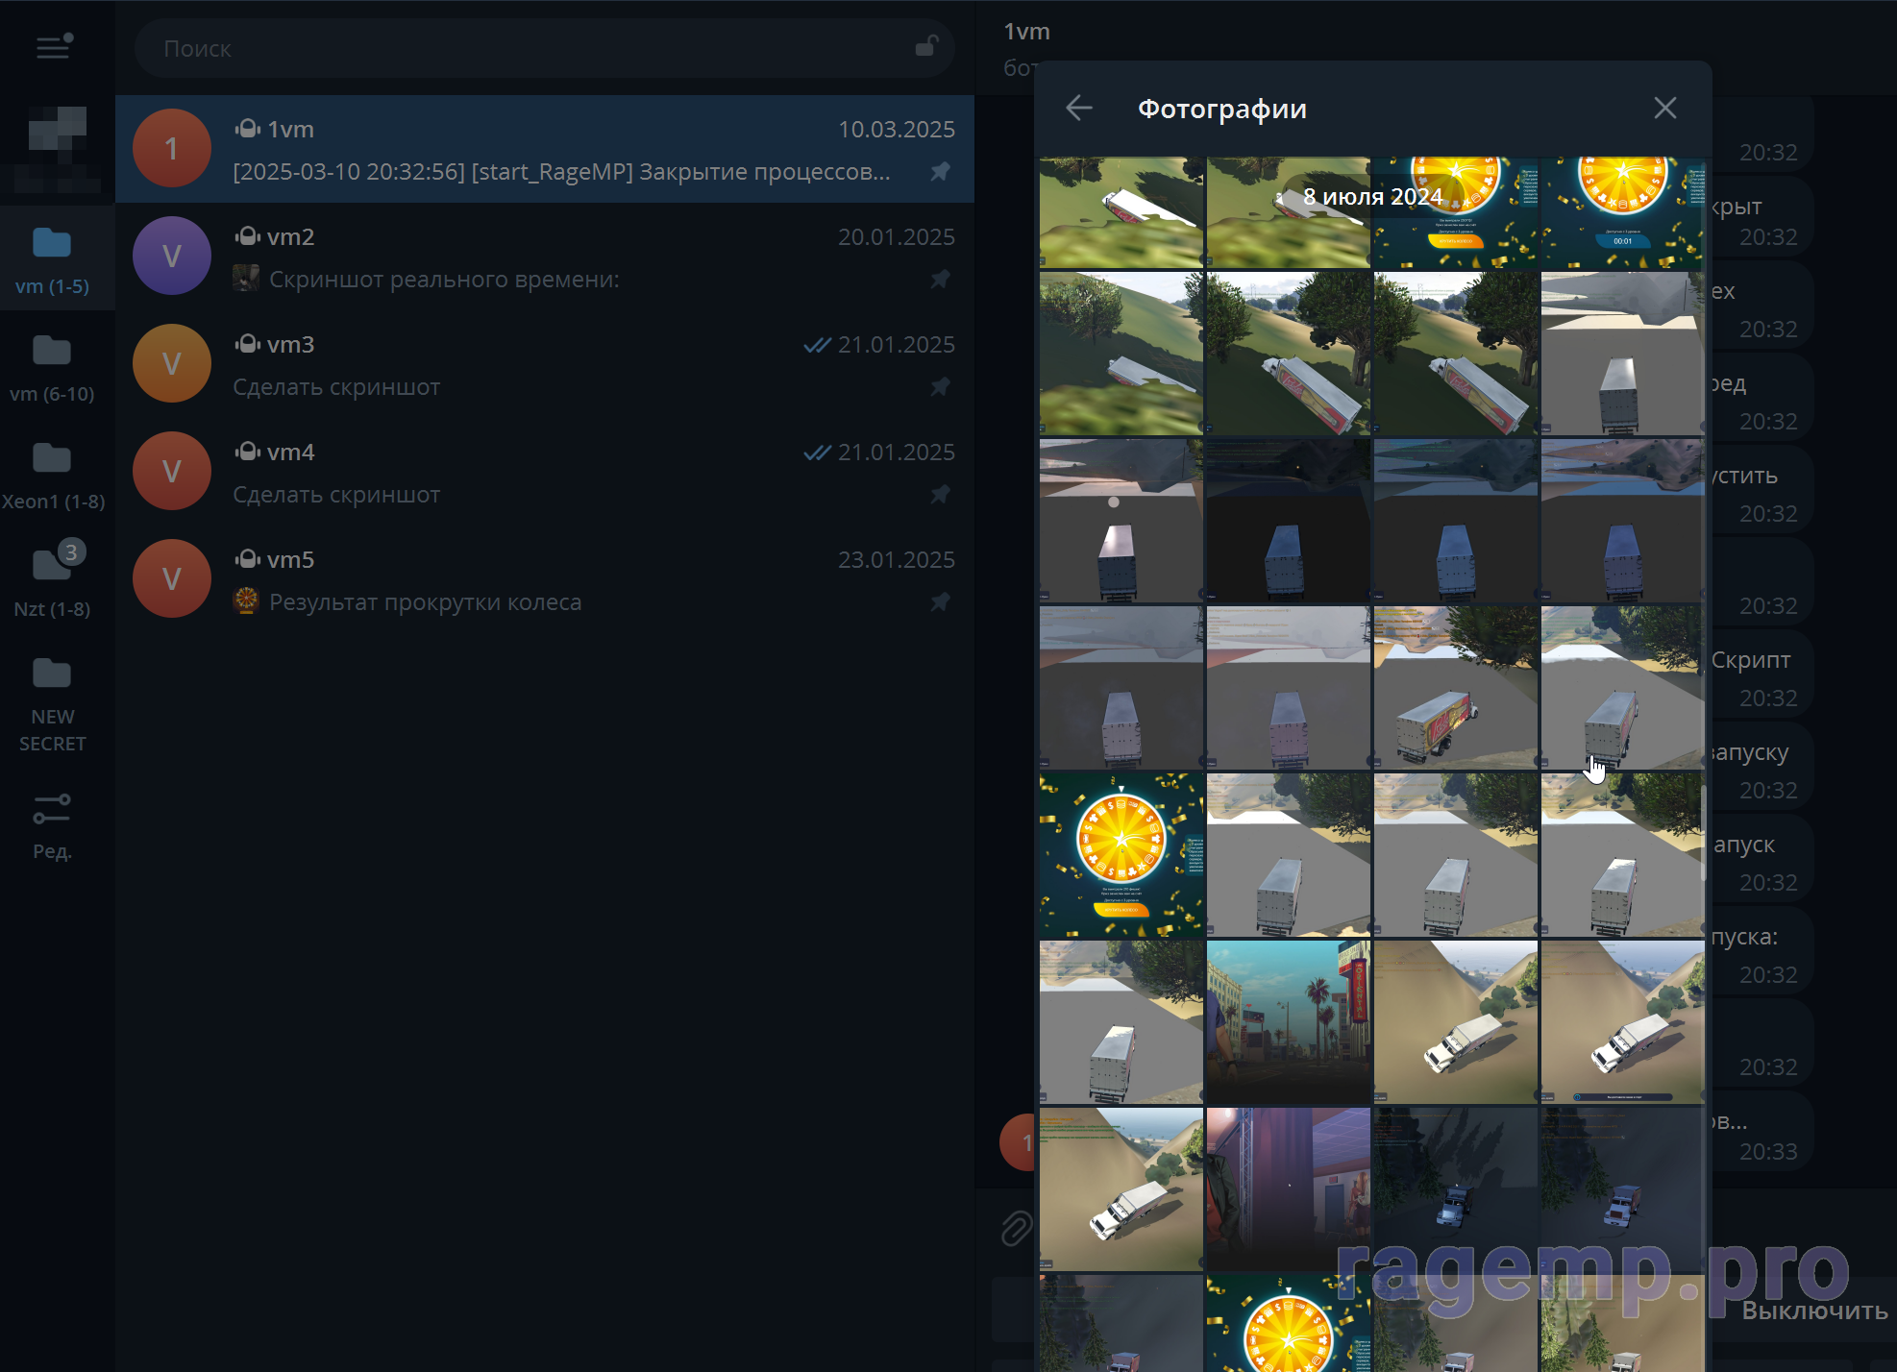Screen dimensions: 1897x1372
Task: Click the Ред. edit folders icon
Action: point(53,824)
